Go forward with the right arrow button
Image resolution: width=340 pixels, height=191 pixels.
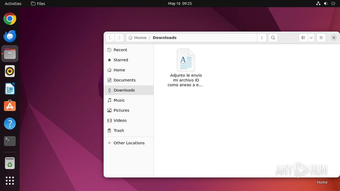(119, 38)
